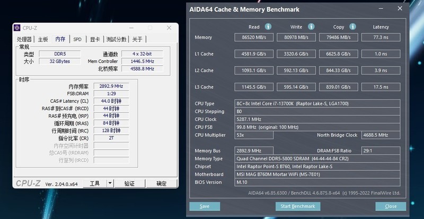Click the L2 Cache Read value 1093.1 GB/s
Viewport: 424px width, 219px height.
[x=254, y=70]
